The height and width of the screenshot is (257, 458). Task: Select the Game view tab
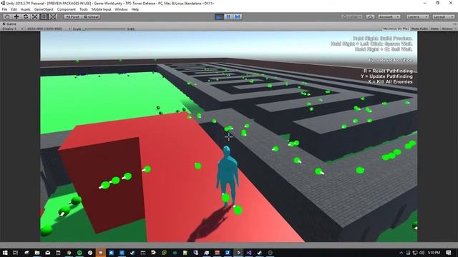[x=9, y=24]
